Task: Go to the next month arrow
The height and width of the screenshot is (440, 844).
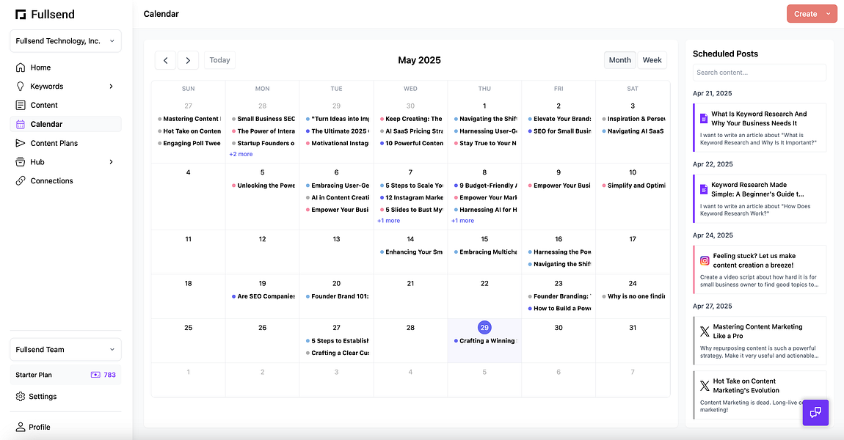Action: [x=188, y=60]
